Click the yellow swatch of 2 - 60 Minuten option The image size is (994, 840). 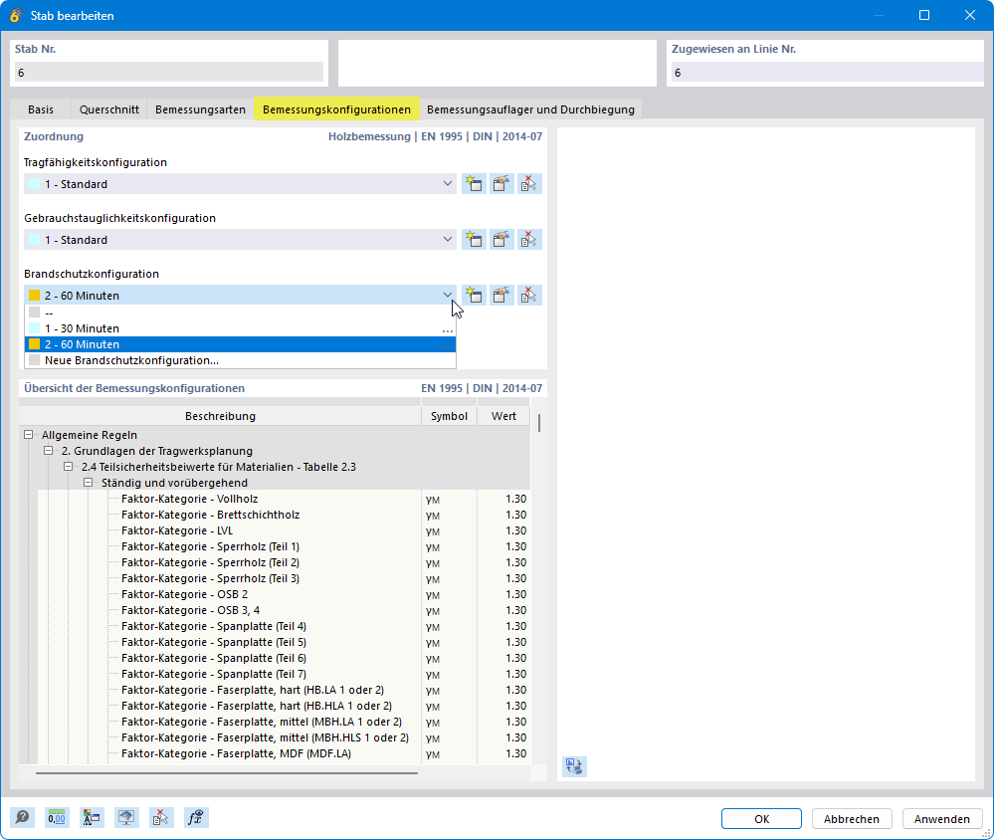click(x=34, y=344)
